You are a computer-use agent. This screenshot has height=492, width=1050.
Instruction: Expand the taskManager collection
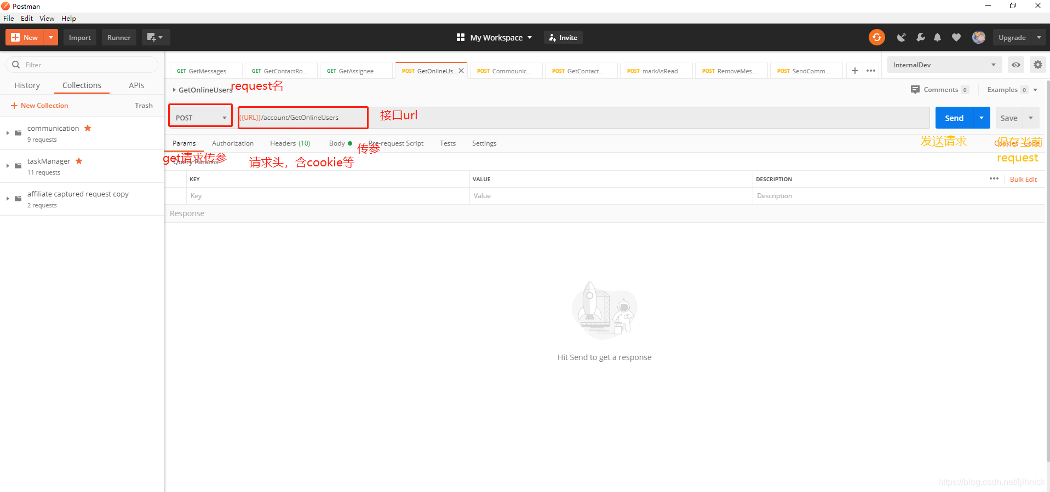8,166
